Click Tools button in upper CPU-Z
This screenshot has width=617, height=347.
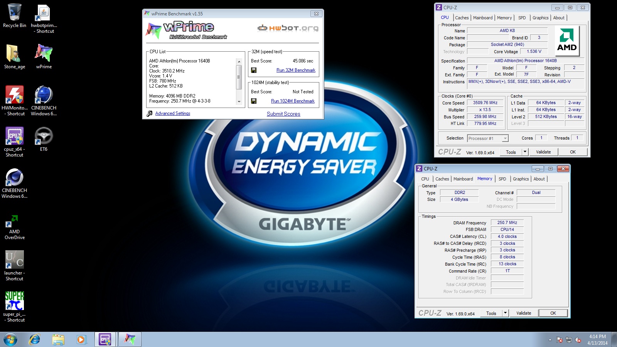coord(511,152)
